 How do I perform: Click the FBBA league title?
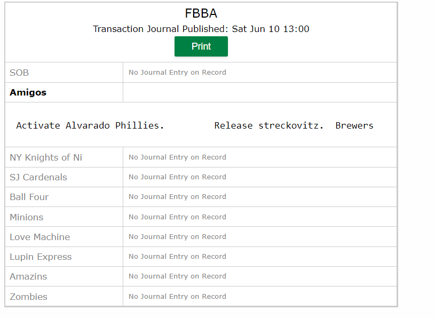[x=201, y=13]
